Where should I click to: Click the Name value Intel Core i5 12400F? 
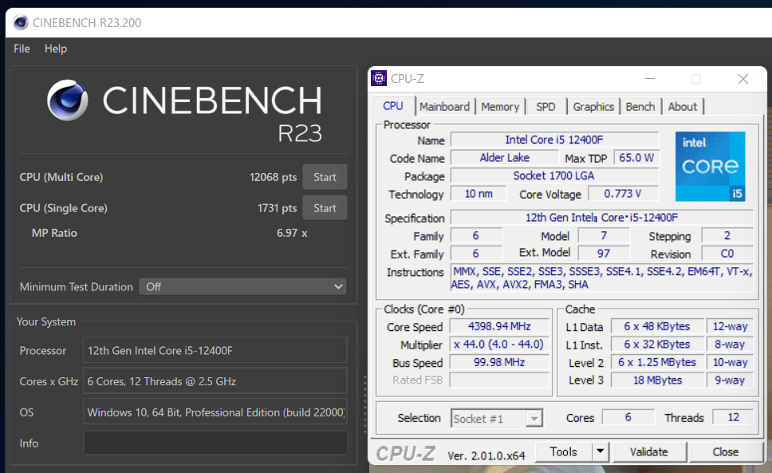click(554, 140)
